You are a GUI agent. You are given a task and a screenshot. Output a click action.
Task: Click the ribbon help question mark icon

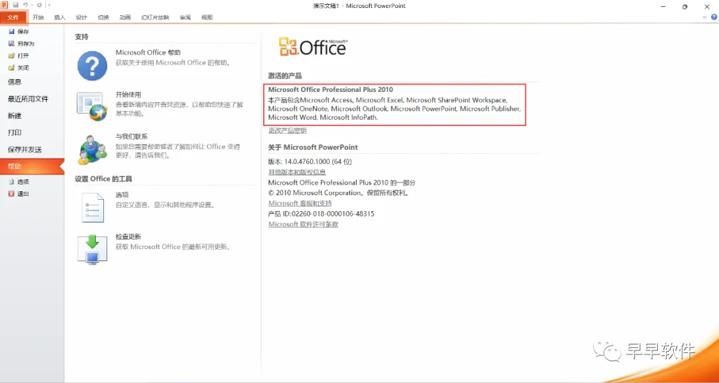(714, 17)
